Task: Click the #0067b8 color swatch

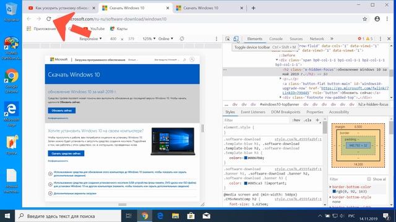Action: point(246,158)
